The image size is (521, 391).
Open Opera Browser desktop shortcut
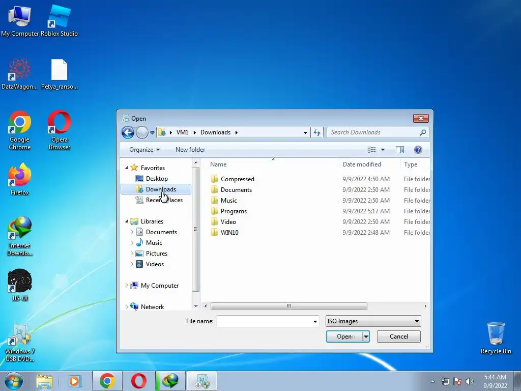pyautogui.click(x=59, y=130)
